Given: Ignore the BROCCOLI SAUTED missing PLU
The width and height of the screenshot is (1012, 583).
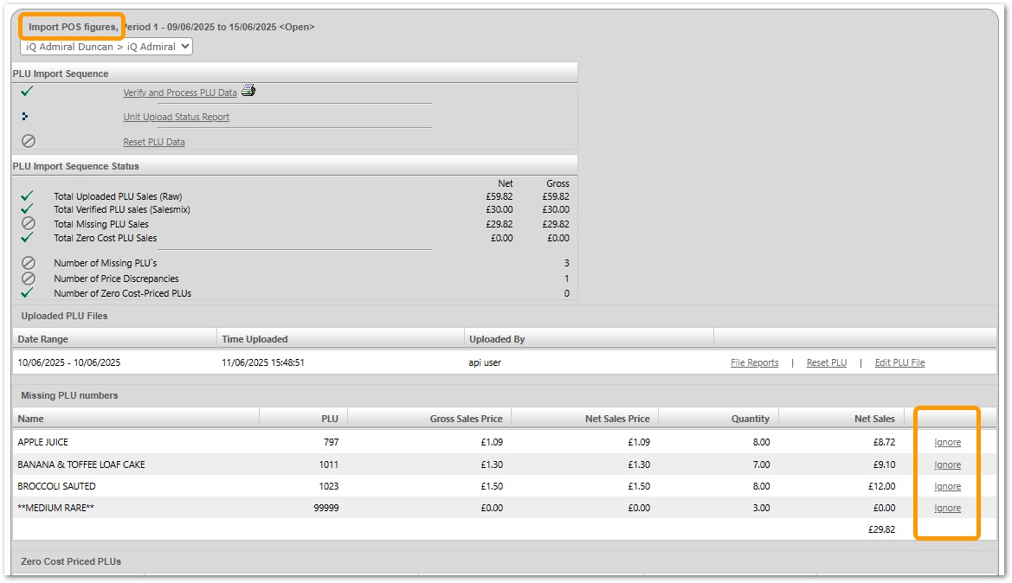Looking at the screenshot, I should coord(947,486).
